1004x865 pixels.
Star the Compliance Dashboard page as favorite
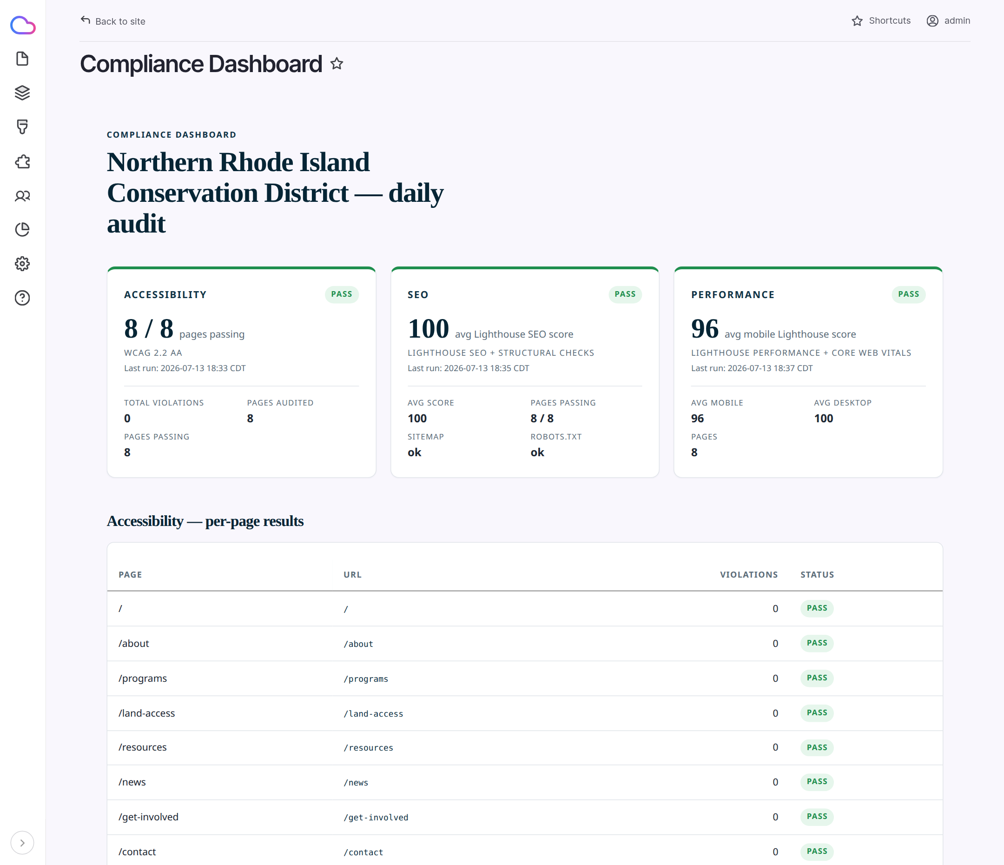337,64
